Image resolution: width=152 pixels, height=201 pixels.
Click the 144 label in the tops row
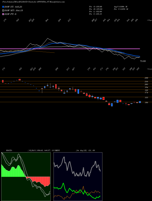[x=128, y=20]
